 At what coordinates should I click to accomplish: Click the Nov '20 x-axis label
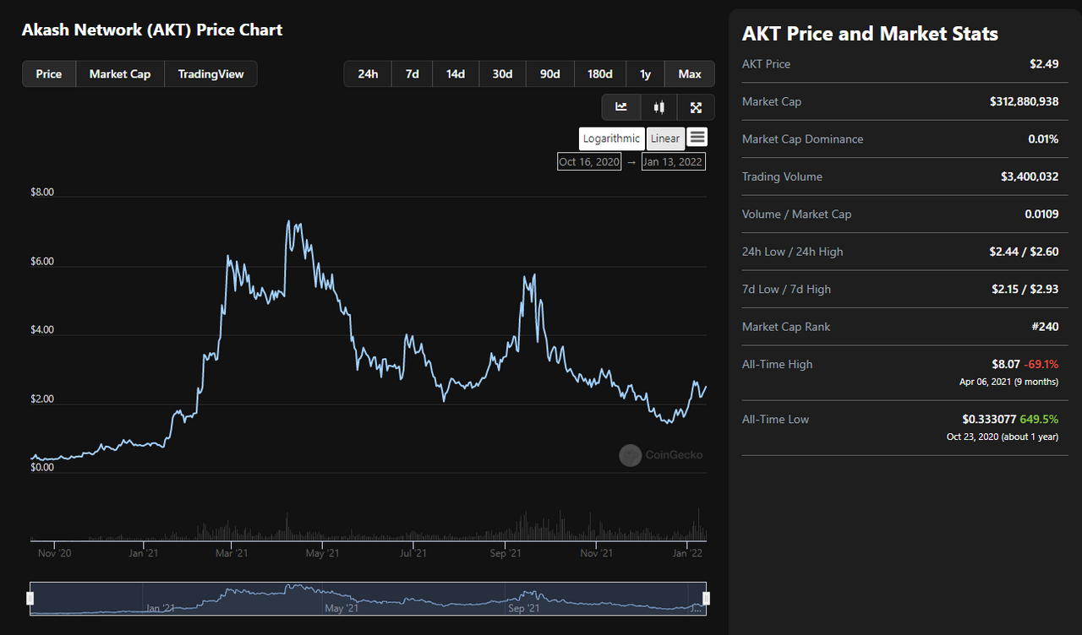point(54,553)
